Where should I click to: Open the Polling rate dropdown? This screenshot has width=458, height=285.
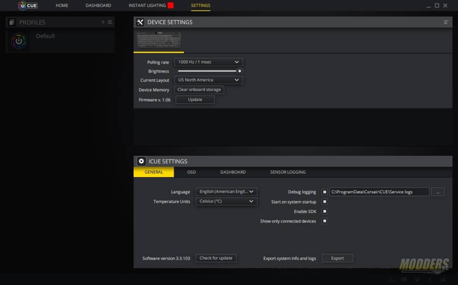click(x=208, y=62)
